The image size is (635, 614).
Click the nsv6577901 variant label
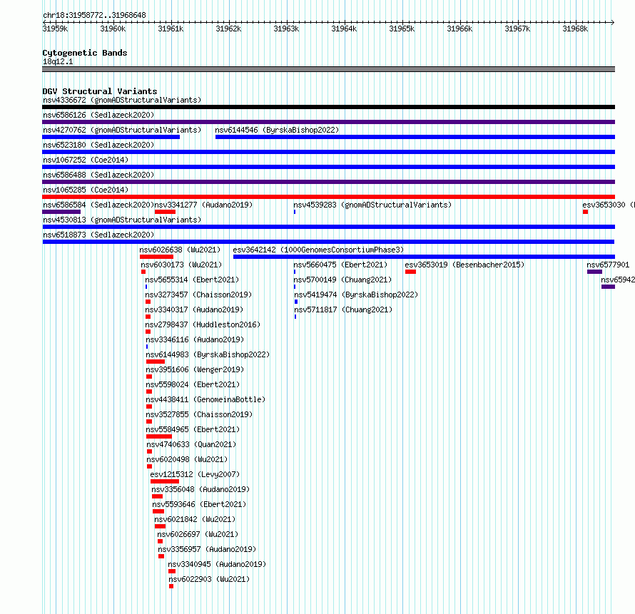(x=608, y=265)
